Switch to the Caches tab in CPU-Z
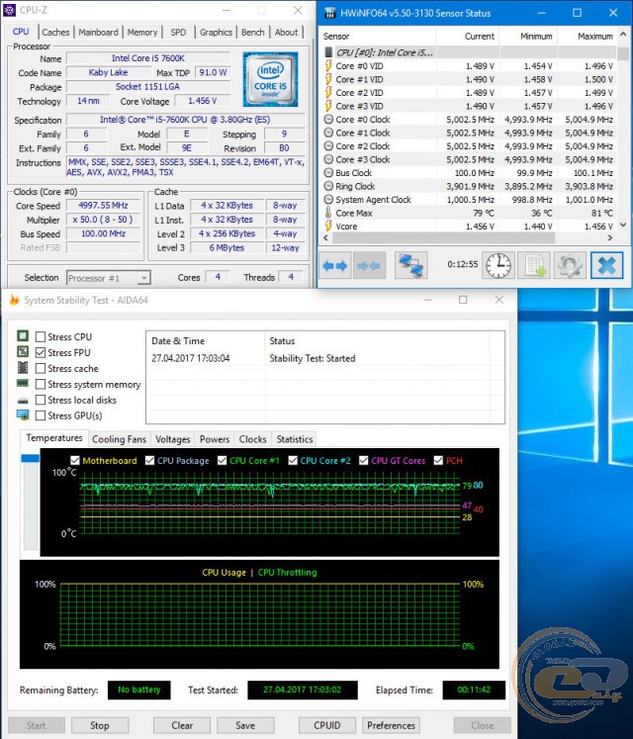633x739 pixels. [x=55, y=32]
